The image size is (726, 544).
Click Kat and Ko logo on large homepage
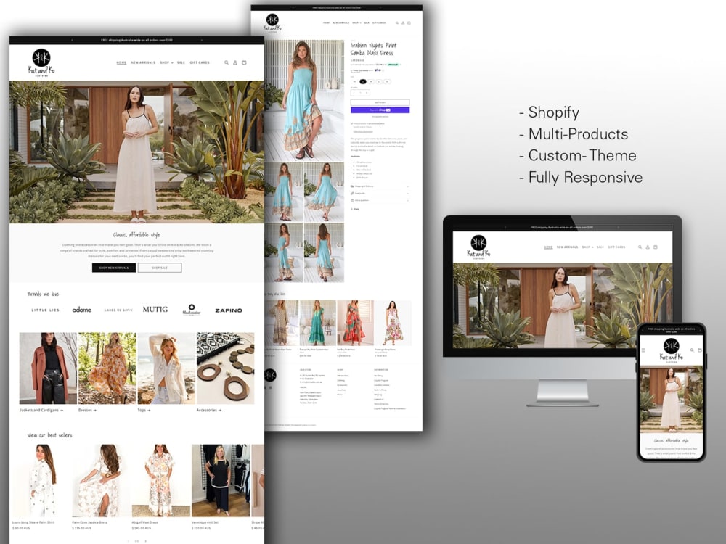41,62
